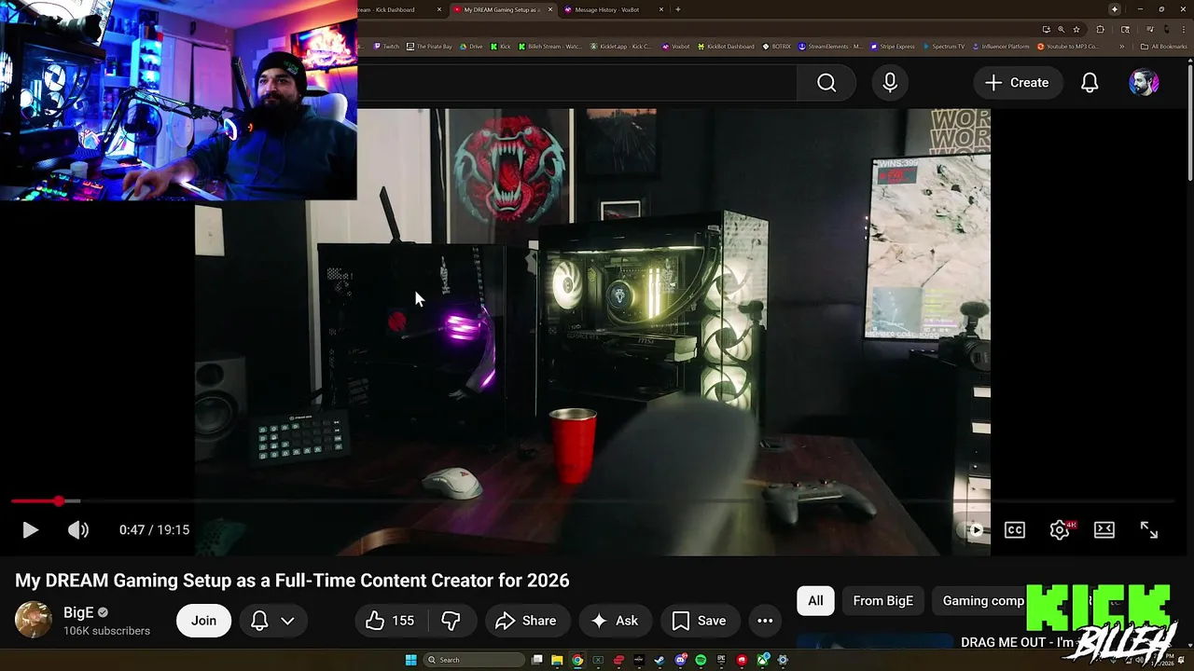
Task: Open the All Bookmarks folder
Action: (1163, 47)
